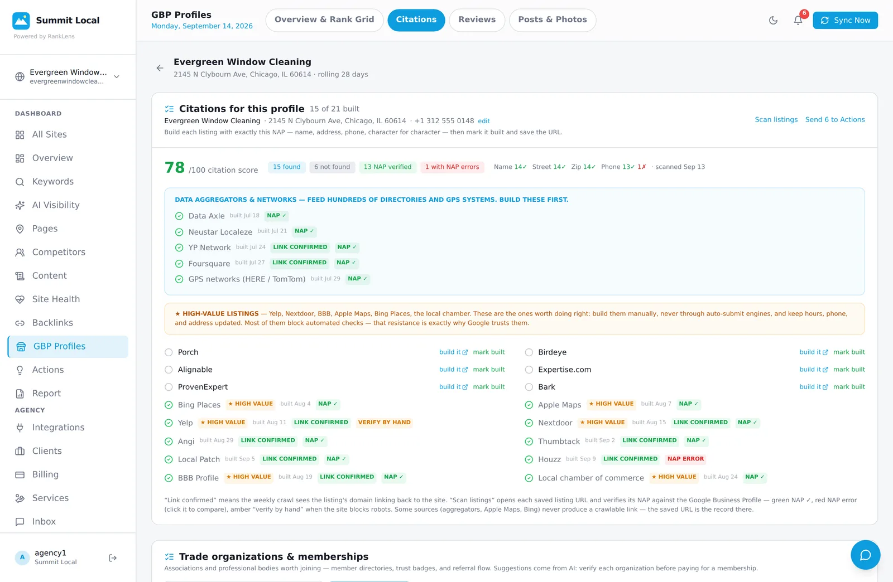Screen dimensions: 893x582
Task: Click the Sync Now button
Action: (x=845, y=21)
